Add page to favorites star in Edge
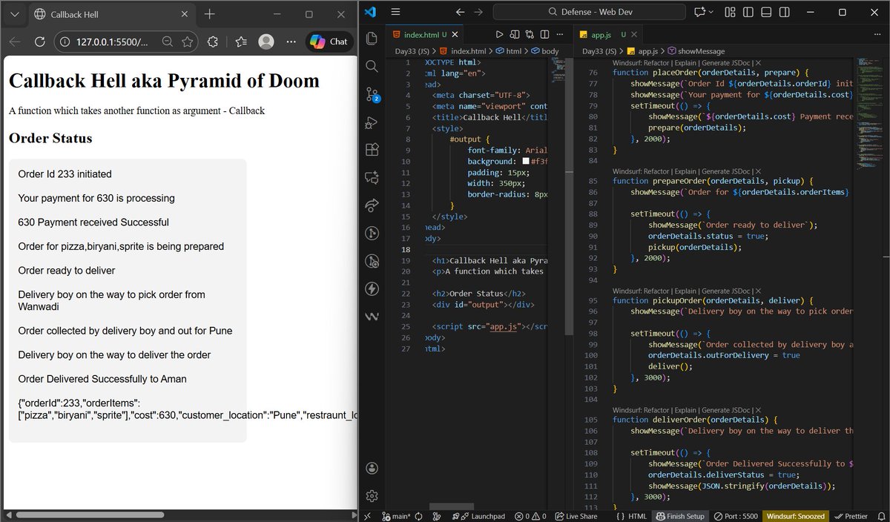This screenshot has height=522, width=890. [x=188, y=42]
